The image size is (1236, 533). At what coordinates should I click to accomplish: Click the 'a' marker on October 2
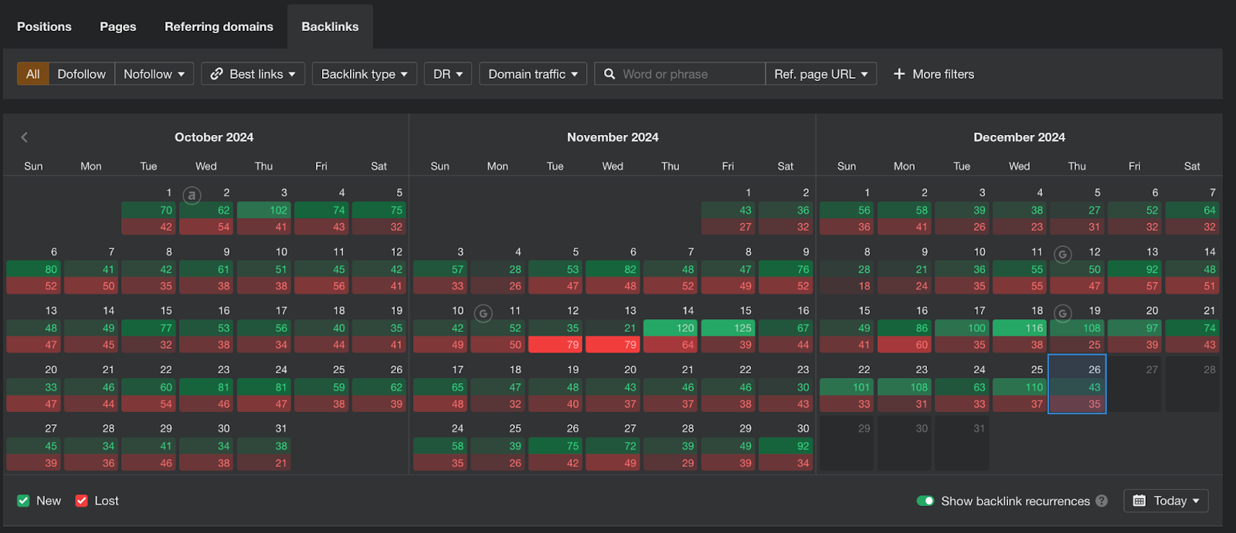click(x=192, y=195)
